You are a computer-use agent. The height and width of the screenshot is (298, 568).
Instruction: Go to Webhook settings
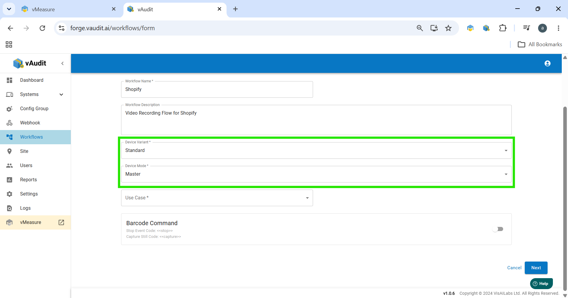[30, 123]
